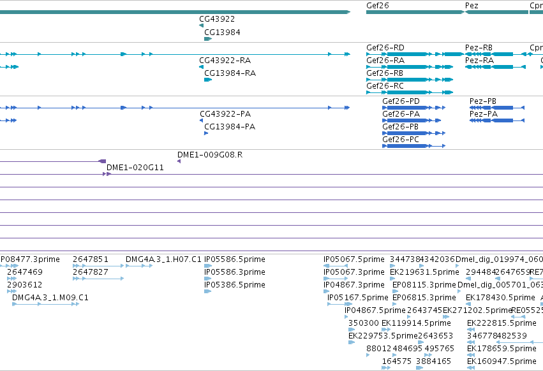Open the IP05586.3prime EST label
This screenshot has width=543, height=371.
[235, 272]
